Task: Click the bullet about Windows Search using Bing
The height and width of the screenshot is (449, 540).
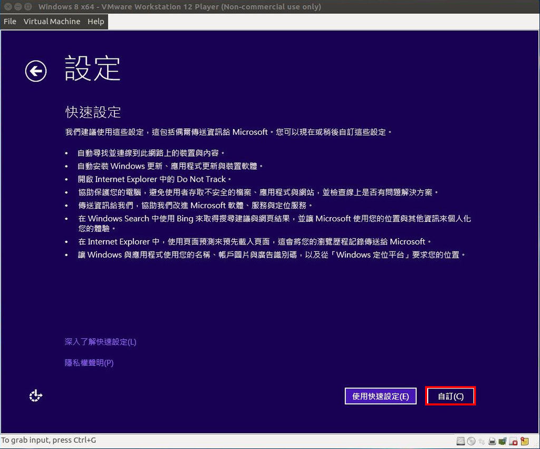Action: 274,223
